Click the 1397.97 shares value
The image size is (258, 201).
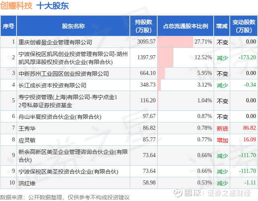click(x=146, y=57)
